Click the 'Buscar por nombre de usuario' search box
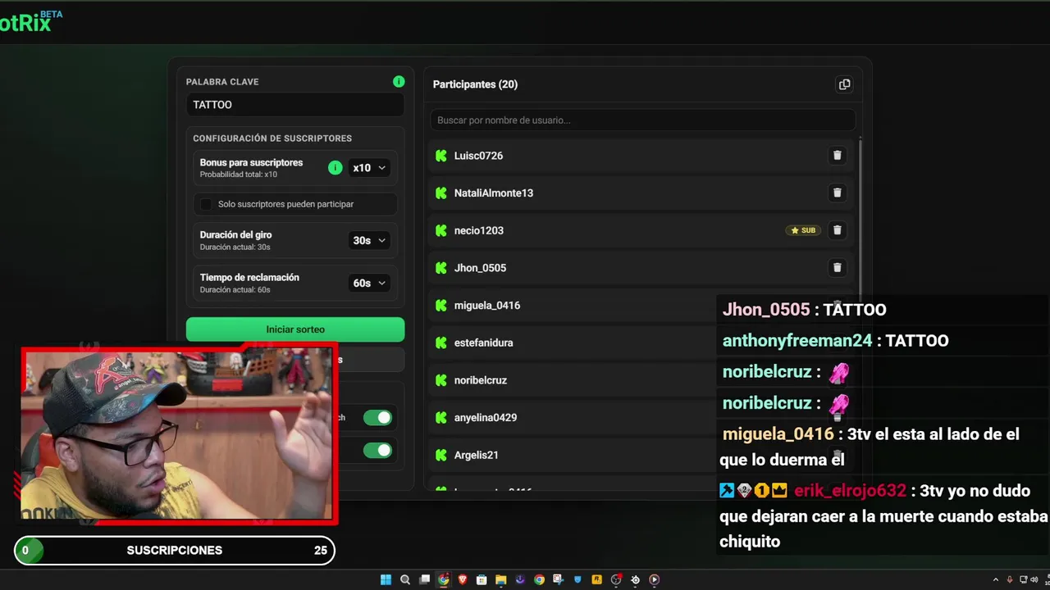Image resolution: width=1050 pixels, height=590 pixels. tap(643, 120)
